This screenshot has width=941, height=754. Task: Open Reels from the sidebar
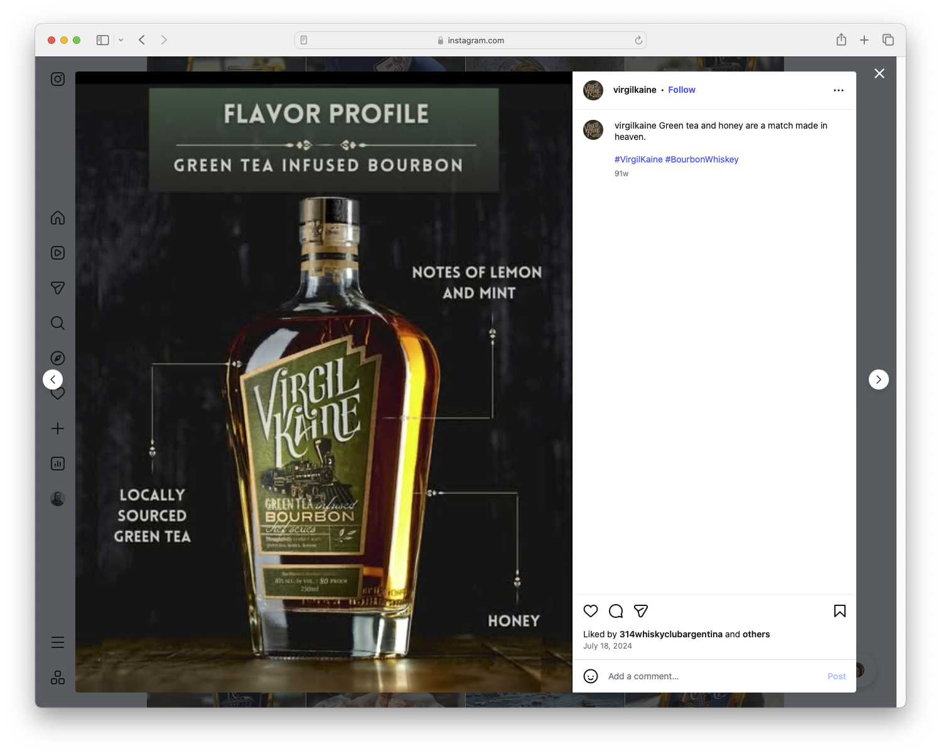[x=58, y=253]
